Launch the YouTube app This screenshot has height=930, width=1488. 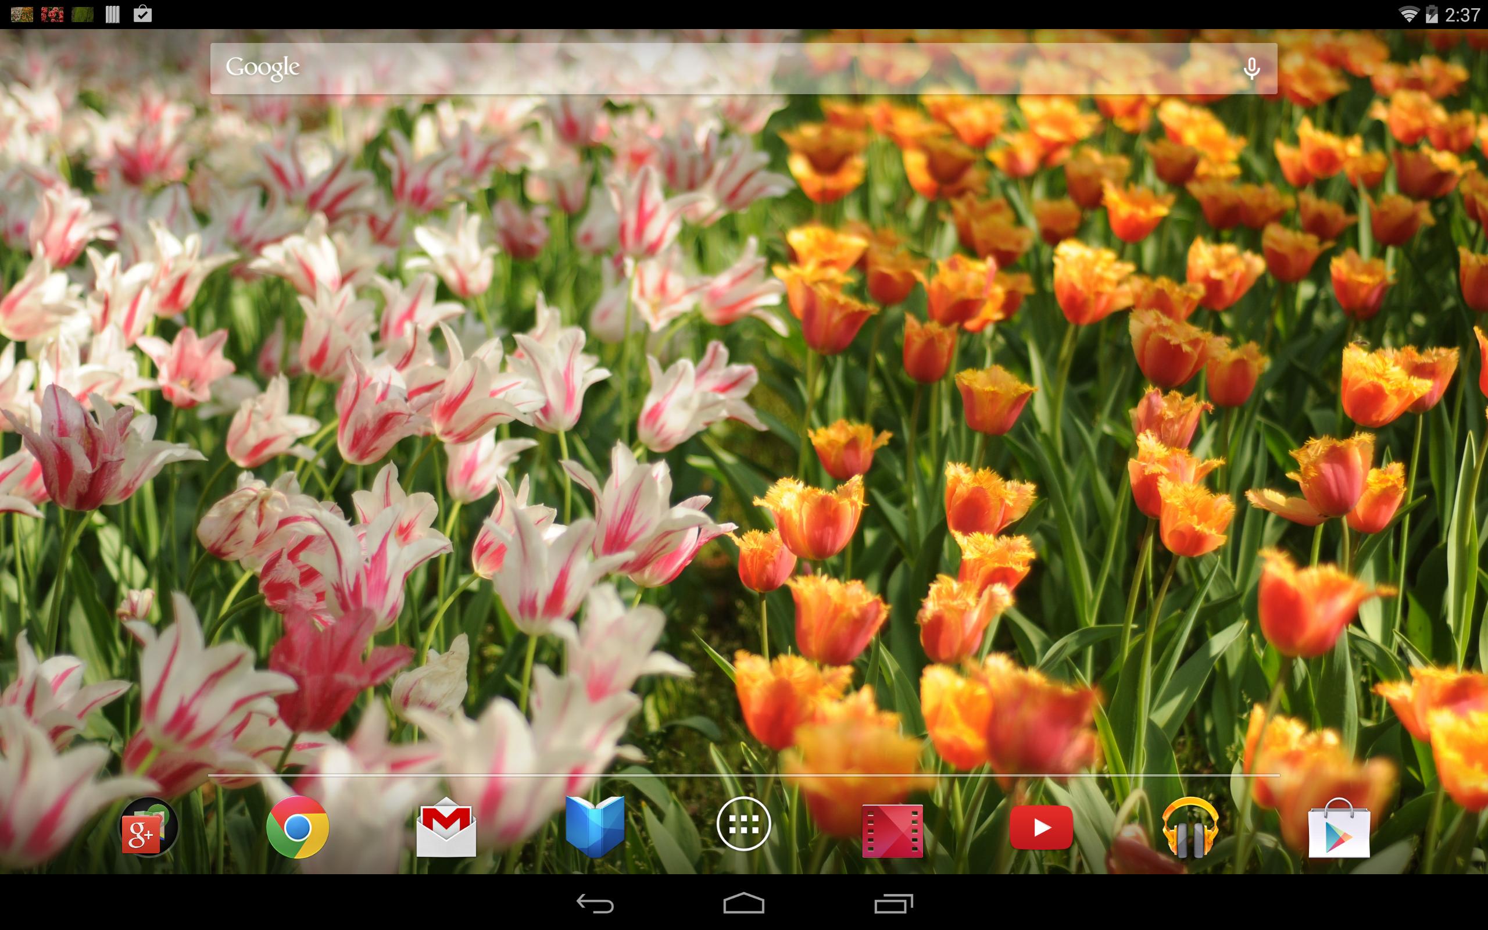point(1042,828)
